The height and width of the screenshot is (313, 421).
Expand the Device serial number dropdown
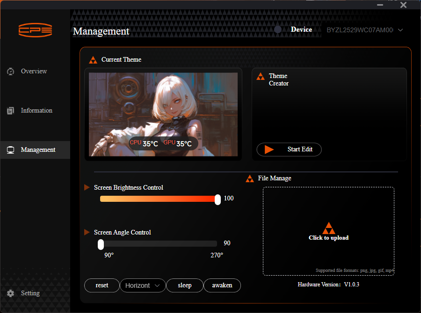pyautogui.click(x=364, y=30)
